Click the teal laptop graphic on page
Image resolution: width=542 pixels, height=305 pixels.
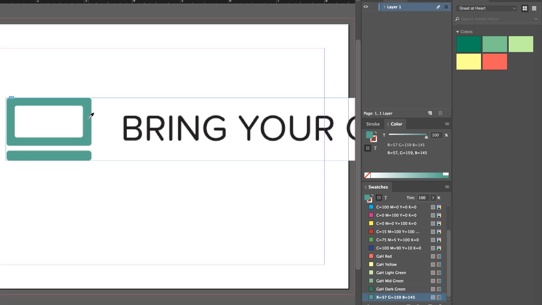(49, 129)
